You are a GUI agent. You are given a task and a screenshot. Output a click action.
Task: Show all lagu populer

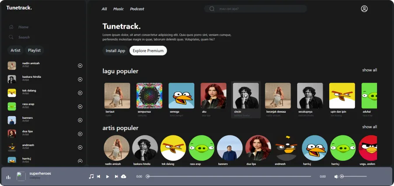[369, 70]
